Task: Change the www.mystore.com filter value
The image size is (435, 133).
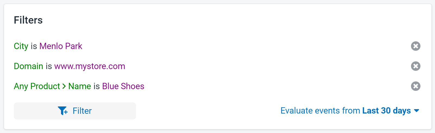Action: (x=90, y=66)
